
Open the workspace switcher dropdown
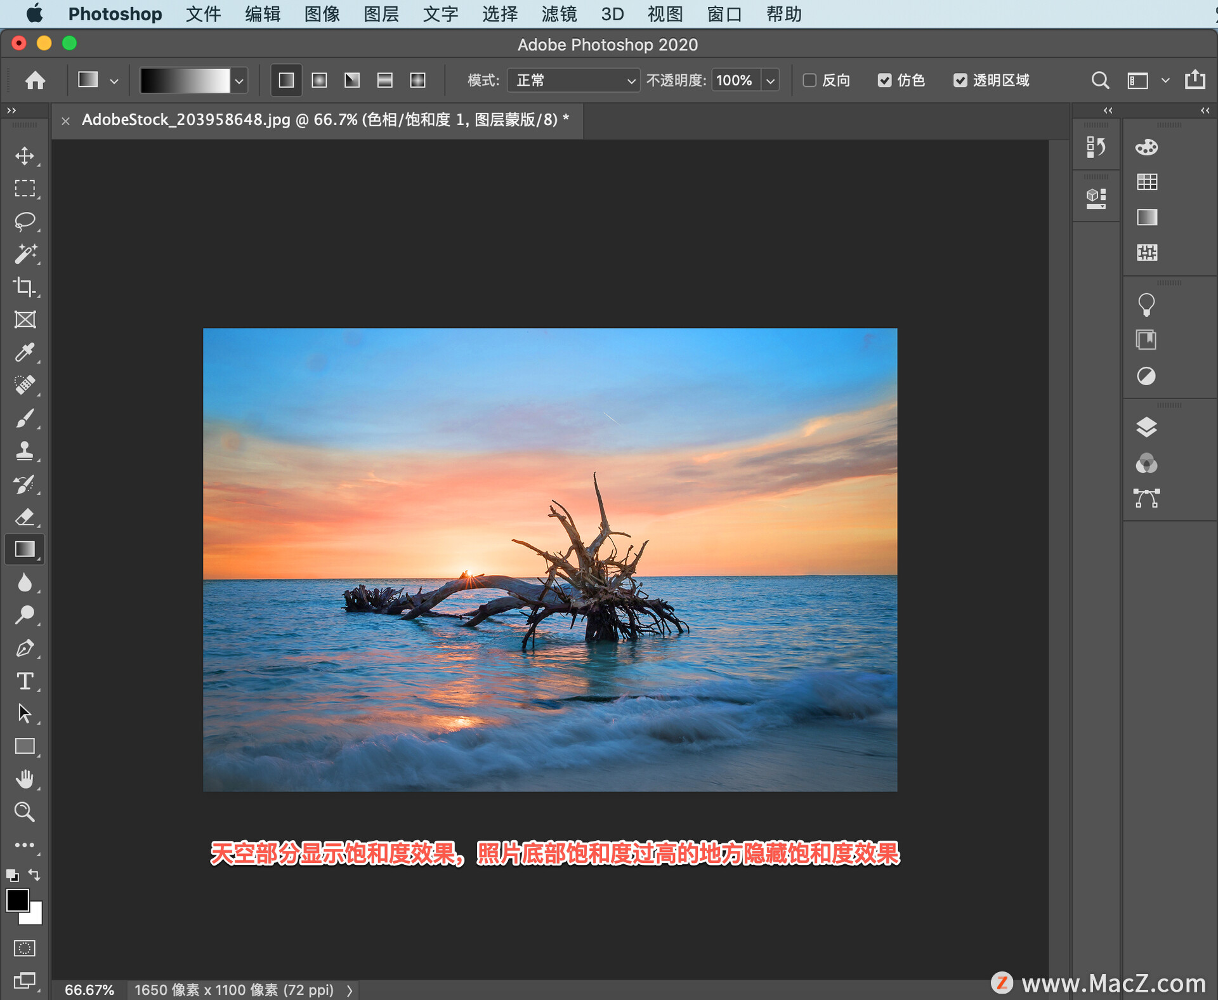pyautogui.click(x=1165, y=81)
